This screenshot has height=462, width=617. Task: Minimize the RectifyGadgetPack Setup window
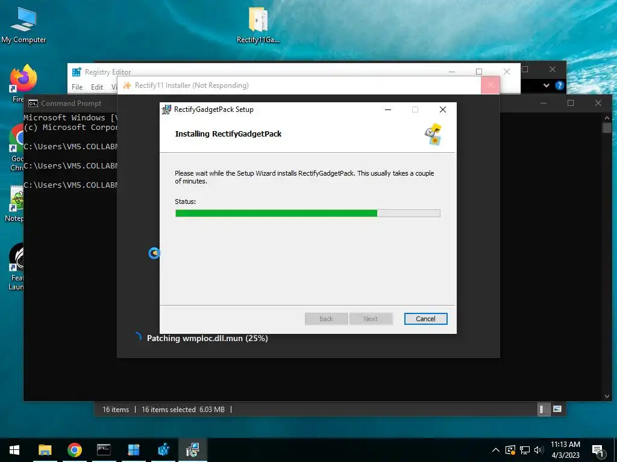pyautogui.click(x=388, y=109)
